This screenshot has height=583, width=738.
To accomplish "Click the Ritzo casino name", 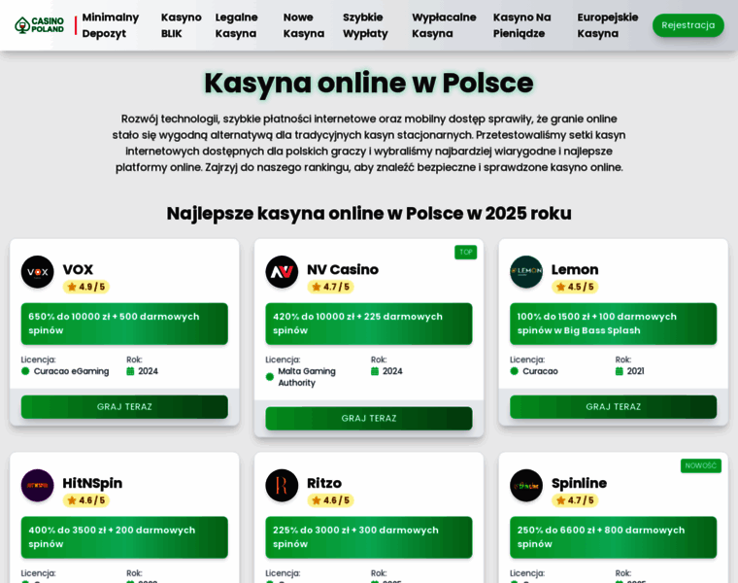I will (x=324, y=483).
